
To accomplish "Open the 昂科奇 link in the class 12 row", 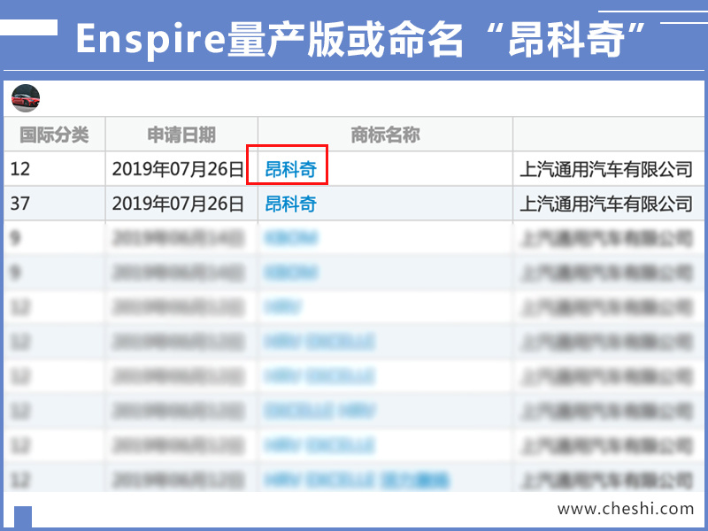I will coord(290,169).
